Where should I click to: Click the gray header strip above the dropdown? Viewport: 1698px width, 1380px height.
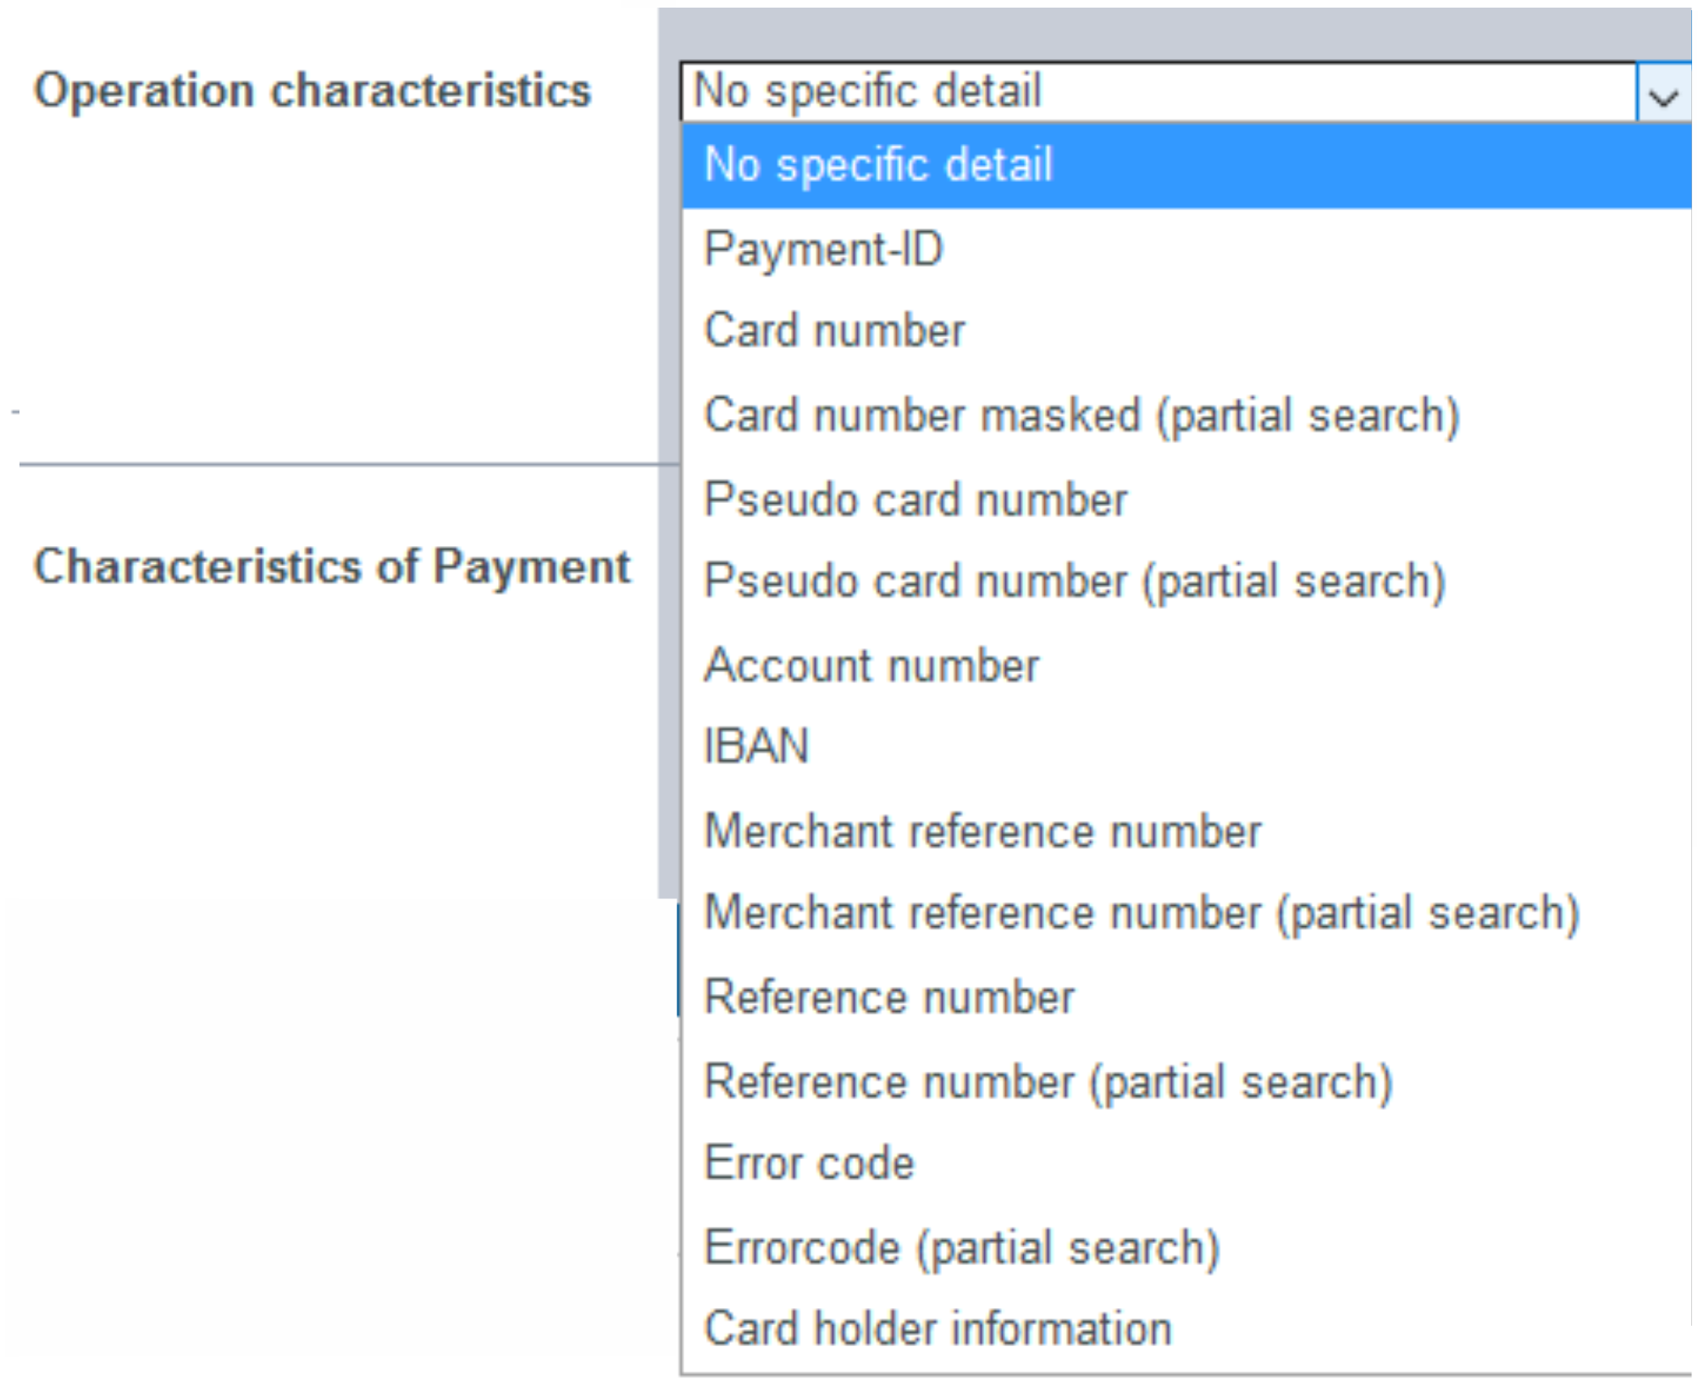click(1174, 34)
